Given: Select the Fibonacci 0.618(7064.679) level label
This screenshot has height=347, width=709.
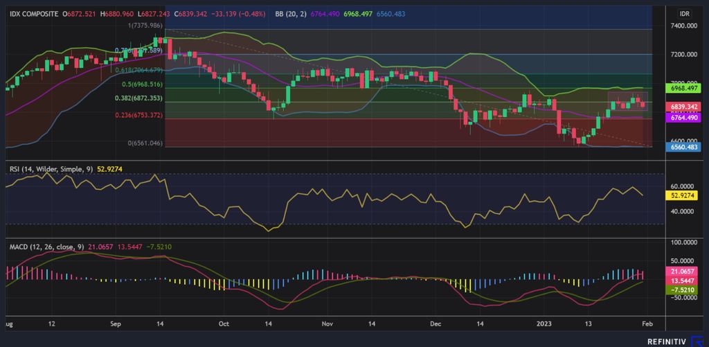Looking at the screenshot, I should click(138, 70).
